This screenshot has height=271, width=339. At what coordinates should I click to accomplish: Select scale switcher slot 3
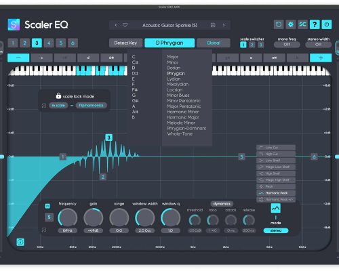coord(260,45)
